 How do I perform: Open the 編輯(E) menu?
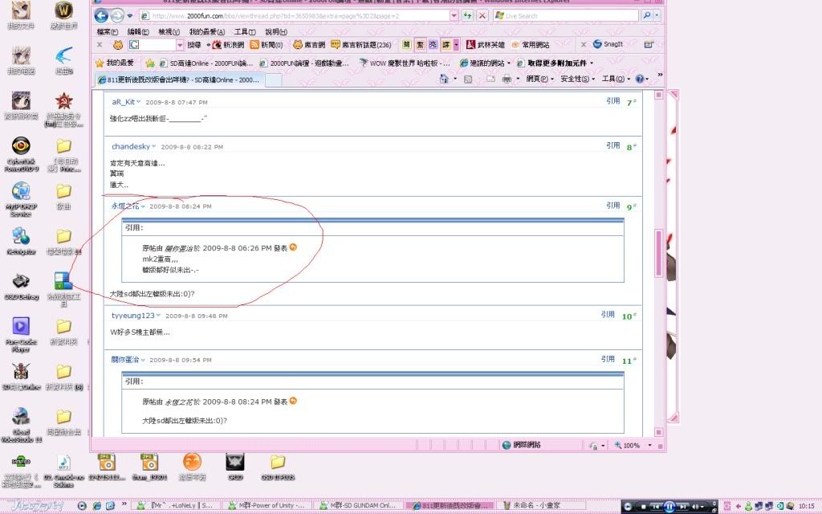(138, 32)
